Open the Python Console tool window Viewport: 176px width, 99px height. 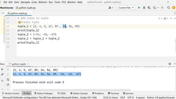click(x=79, y=93)
